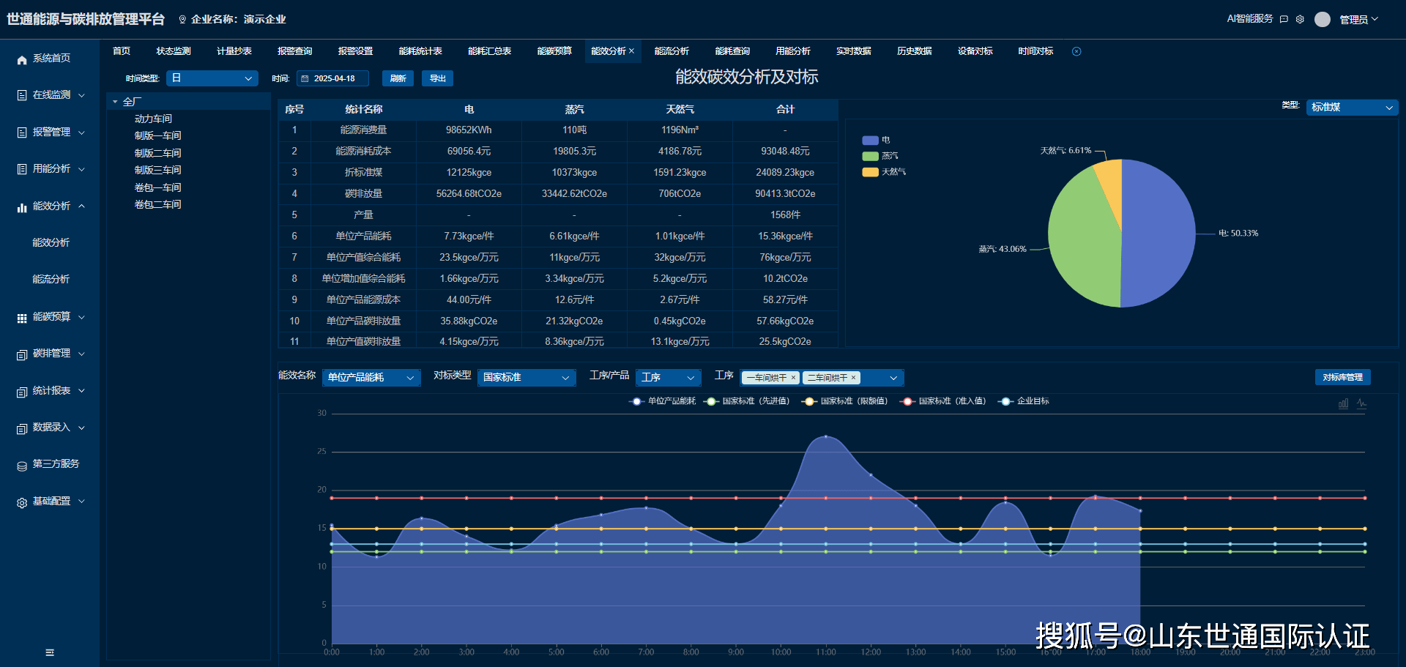The image size is (1406, 667).
Task: Open the 时间类型 dropdown showing 日
Action: 212,78
